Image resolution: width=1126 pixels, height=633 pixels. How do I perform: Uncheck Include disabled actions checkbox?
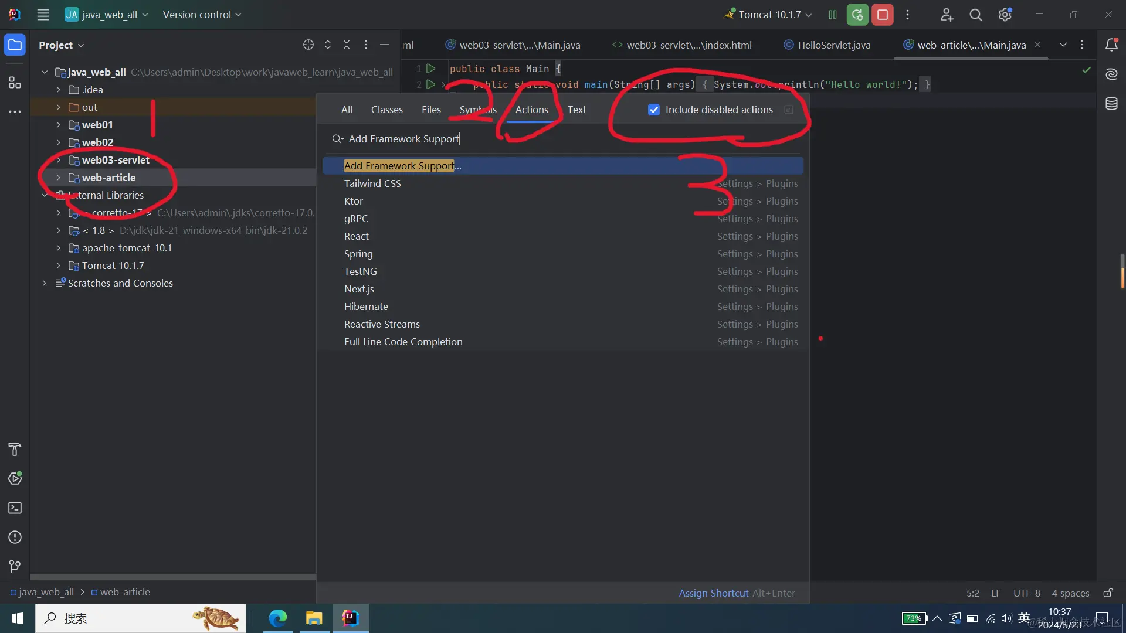(x=654, y=110)
